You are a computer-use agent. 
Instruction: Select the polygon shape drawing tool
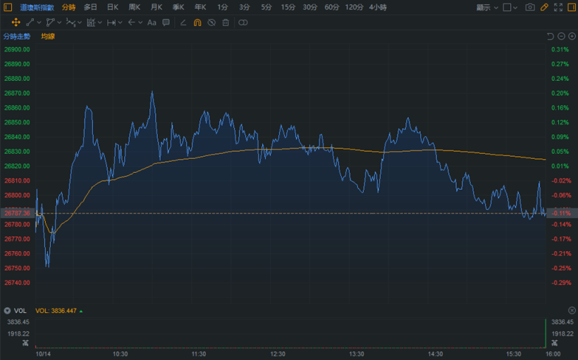[50, 22]
